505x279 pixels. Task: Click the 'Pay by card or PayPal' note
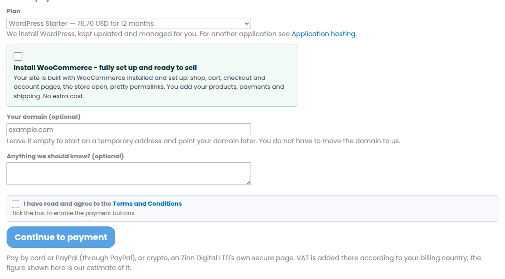(244, 263)
